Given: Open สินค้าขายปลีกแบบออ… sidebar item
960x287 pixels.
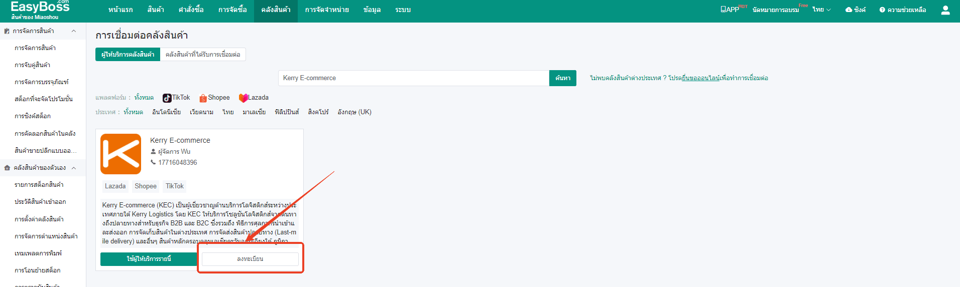Looking at the screenshot, I should point(46,151).
